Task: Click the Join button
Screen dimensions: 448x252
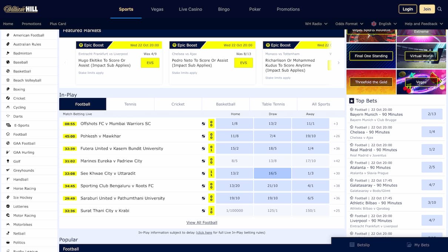Action: point(427,9)
